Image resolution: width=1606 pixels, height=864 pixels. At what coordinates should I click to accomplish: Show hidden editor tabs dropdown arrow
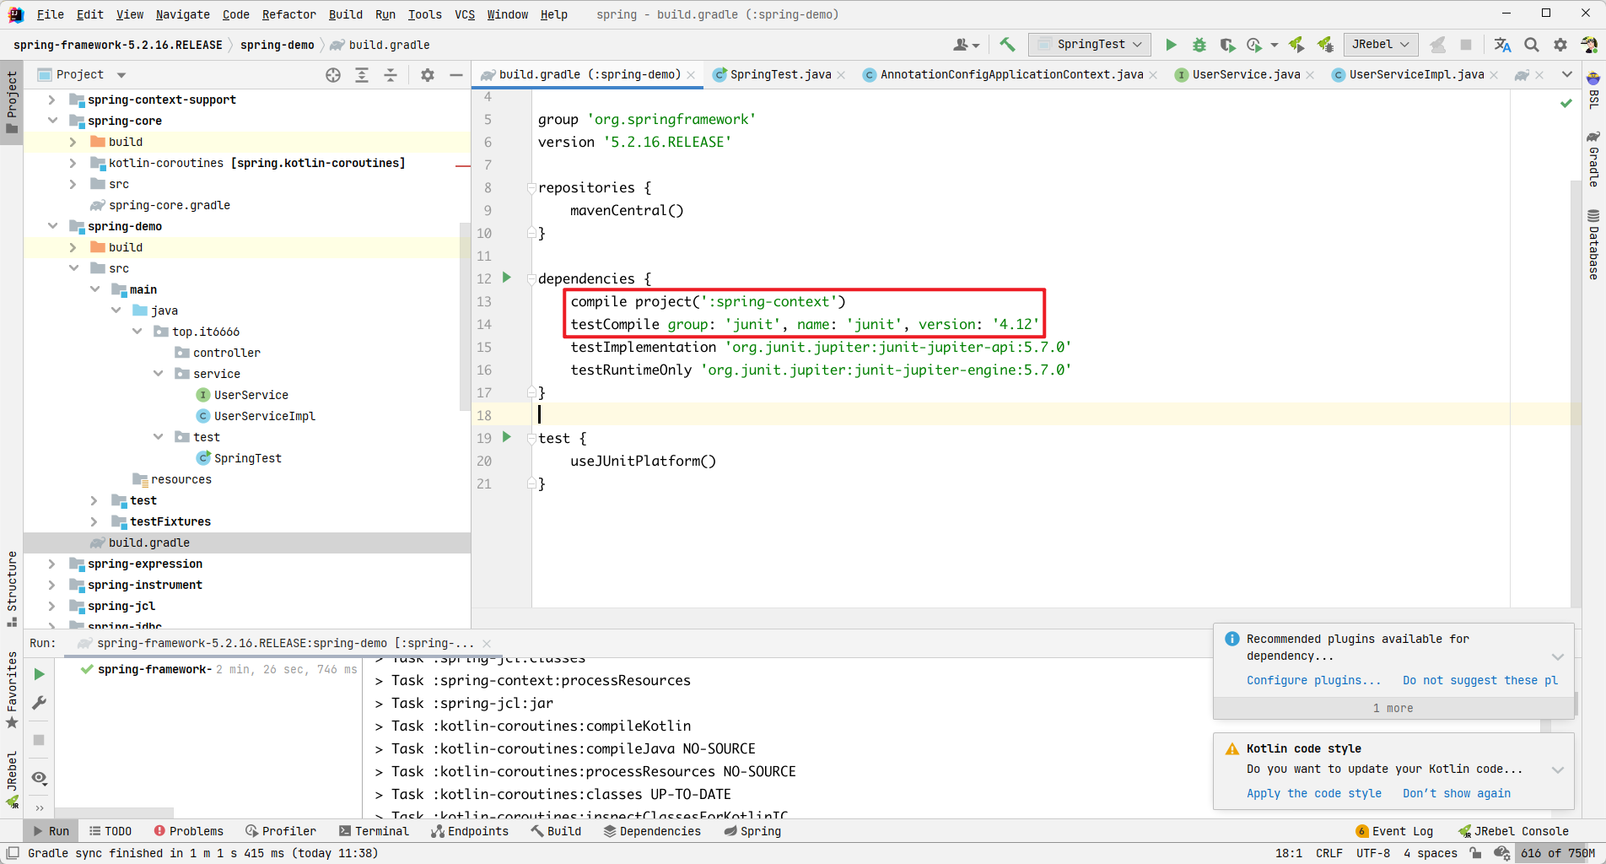1566,75
